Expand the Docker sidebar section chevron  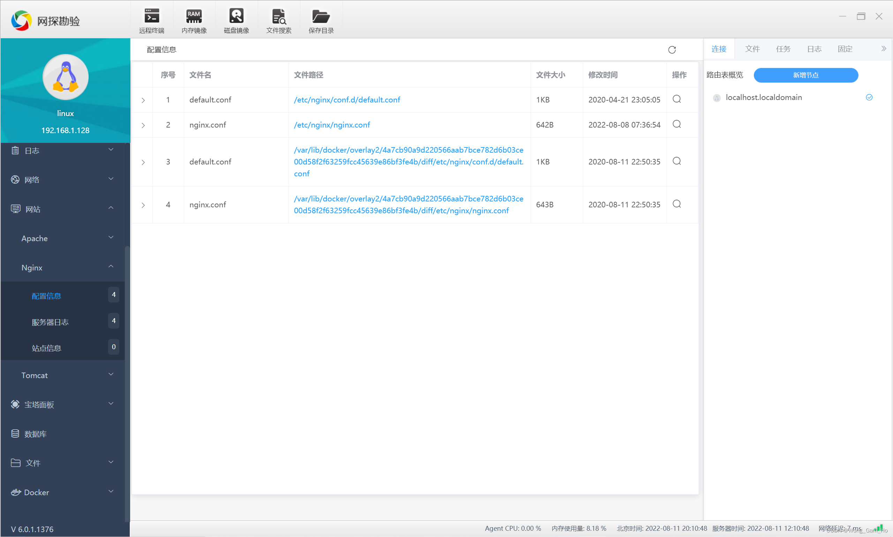tap(111, 491)
